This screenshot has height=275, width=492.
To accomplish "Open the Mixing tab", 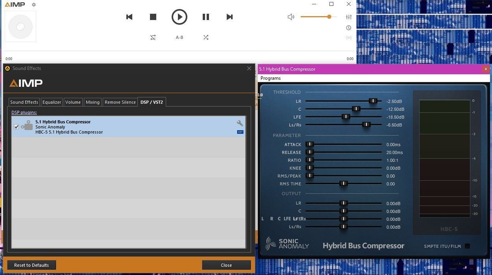I will [92, 102].
